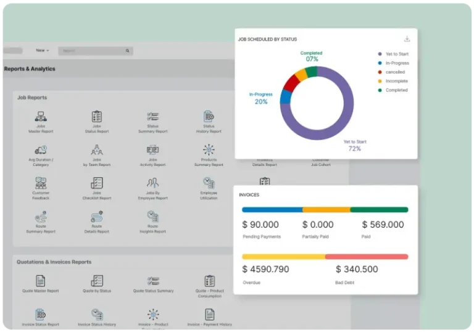Open Quote Master Report icon
This screenshot has width=474, height=332.
pos(41,281)
